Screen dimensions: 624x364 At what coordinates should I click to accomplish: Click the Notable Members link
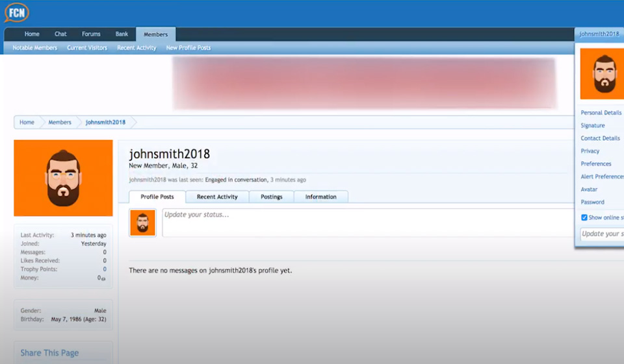(x=34, y=48)
